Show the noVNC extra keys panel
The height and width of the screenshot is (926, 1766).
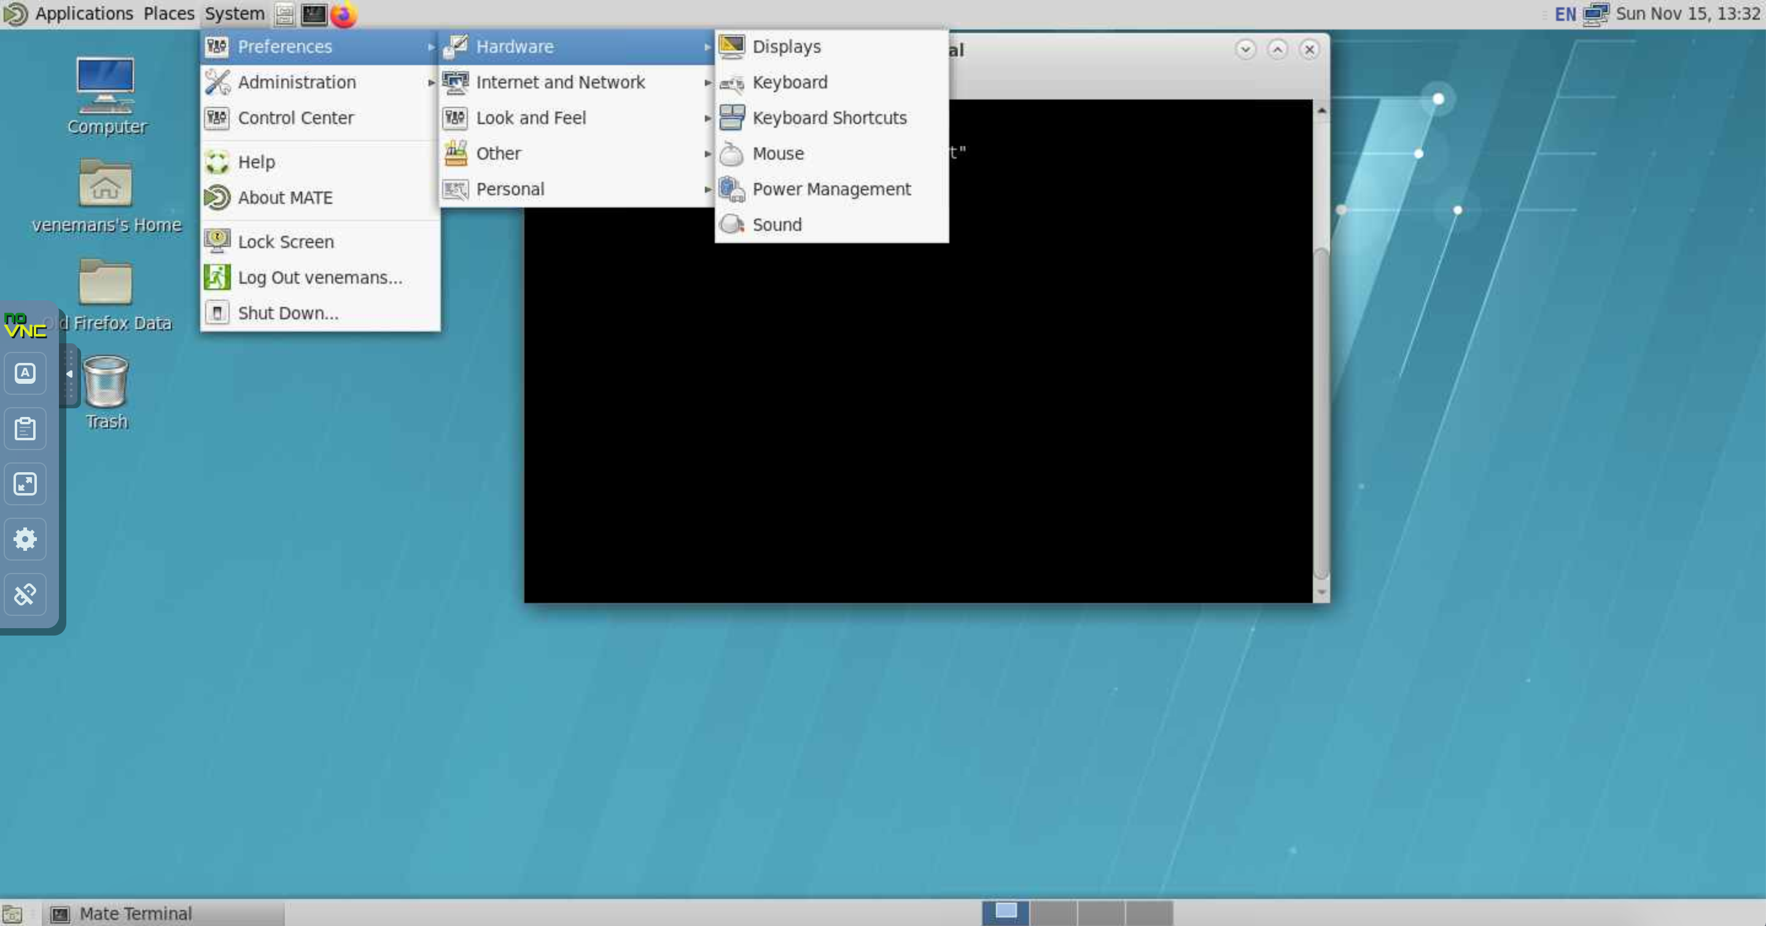25,373
